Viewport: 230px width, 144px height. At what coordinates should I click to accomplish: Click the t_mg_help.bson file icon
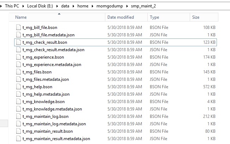(18, 87)
